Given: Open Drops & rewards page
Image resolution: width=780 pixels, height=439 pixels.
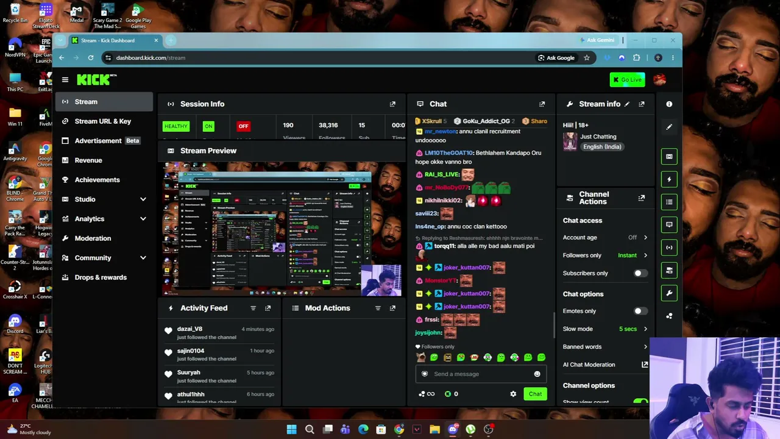Looking at the screenshot, I should (x=104, y=277).
